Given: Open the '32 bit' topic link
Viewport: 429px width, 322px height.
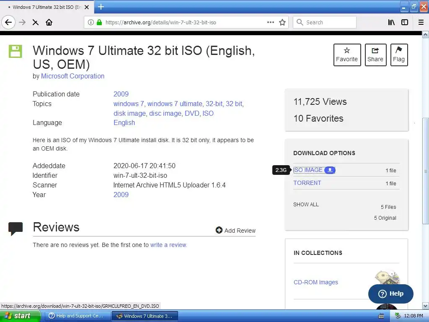Looking at the screenshot, I should coord(235,104).
